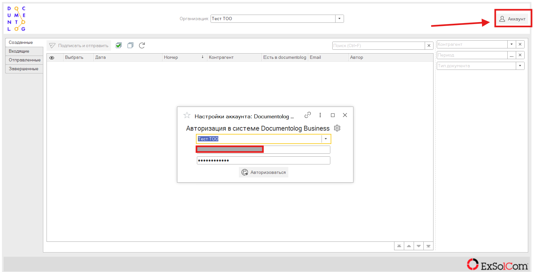Open the dialog's three-dots more menu
This screenshot has width=536, height=272.
320,115
